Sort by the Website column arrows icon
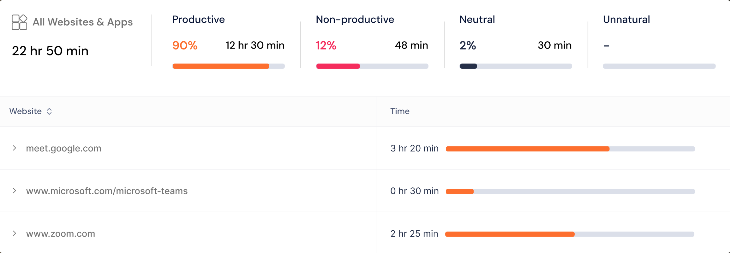Screen dimensions: 730x253 coord(49,111)
